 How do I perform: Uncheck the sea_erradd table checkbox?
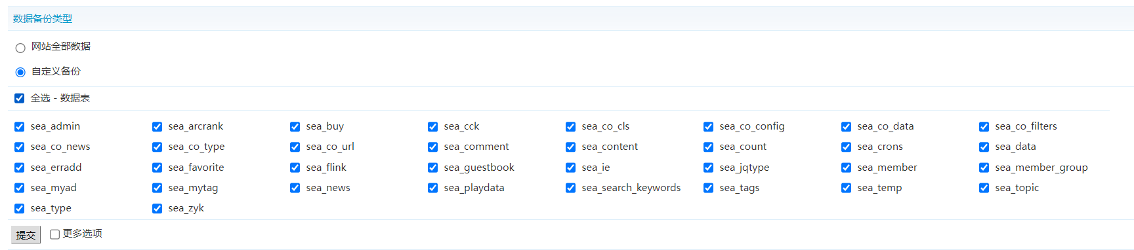pyautogui.click(x=20, y=168)
